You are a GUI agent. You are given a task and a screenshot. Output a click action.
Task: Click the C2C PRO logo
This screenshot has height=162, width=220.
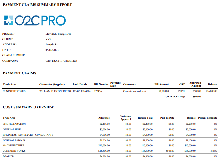35,20
